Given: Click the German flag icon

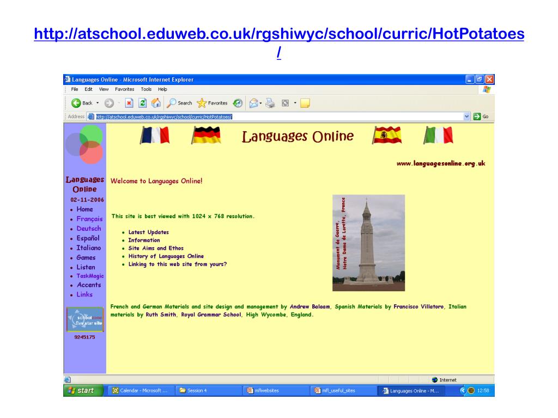Looking at the screenshot, I should pyautogui.click(x=206, y=136).
